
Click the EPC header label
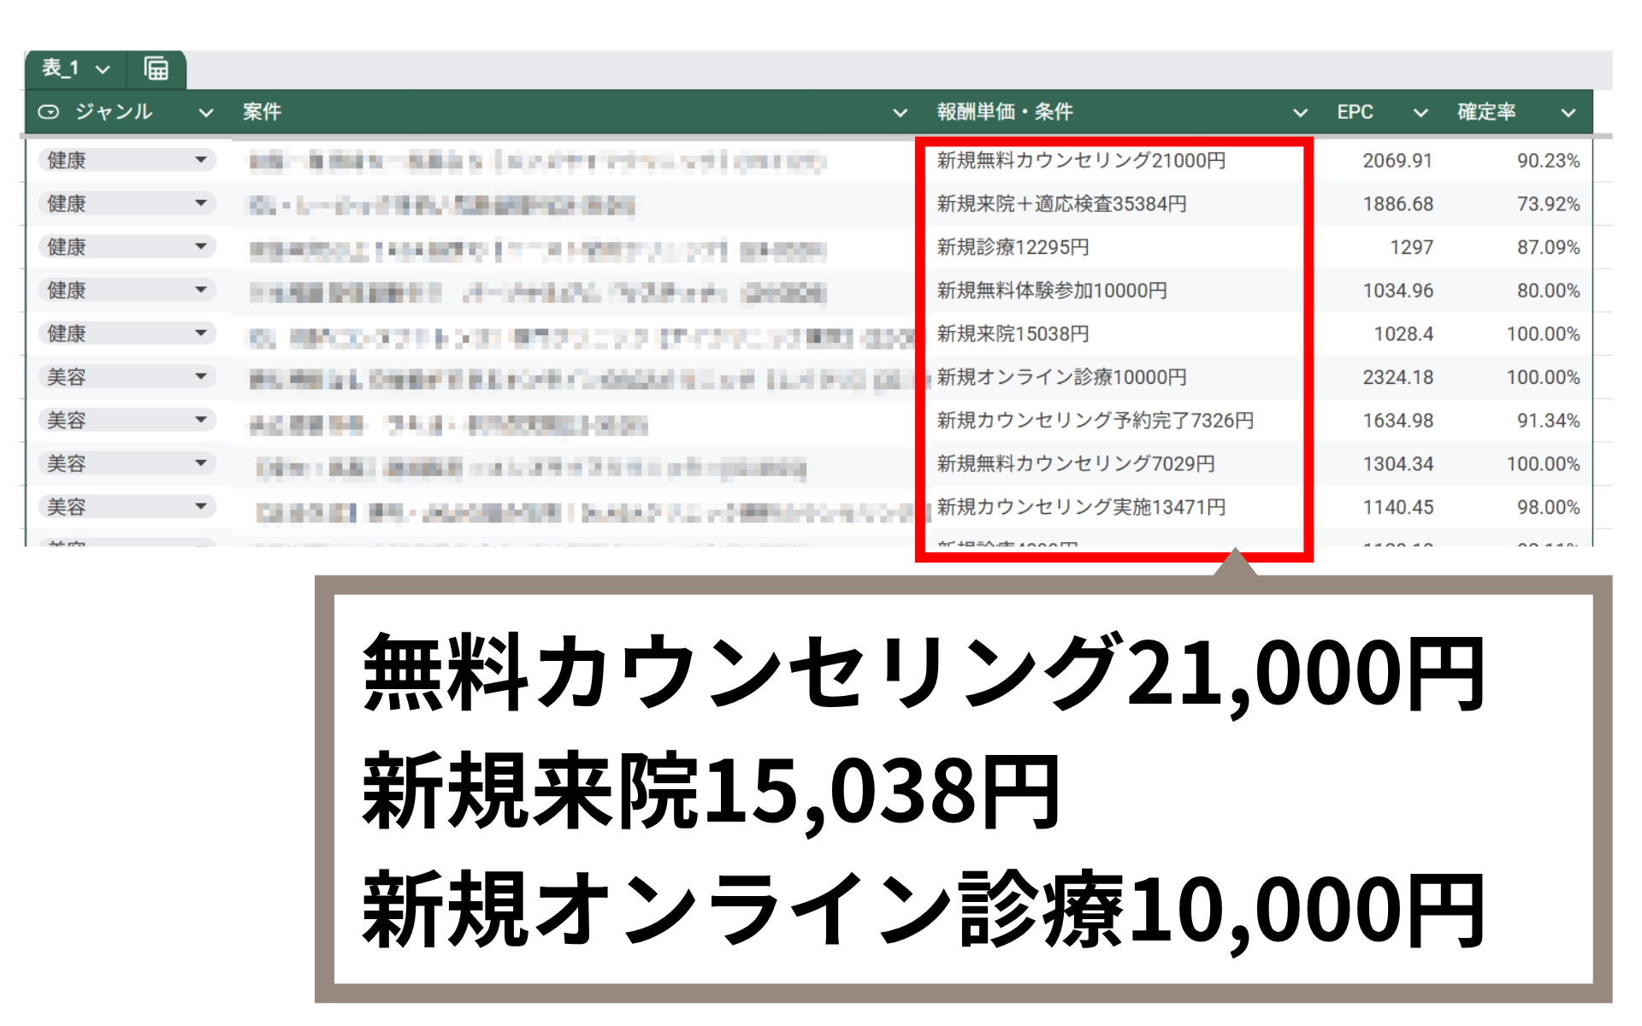1355,112
